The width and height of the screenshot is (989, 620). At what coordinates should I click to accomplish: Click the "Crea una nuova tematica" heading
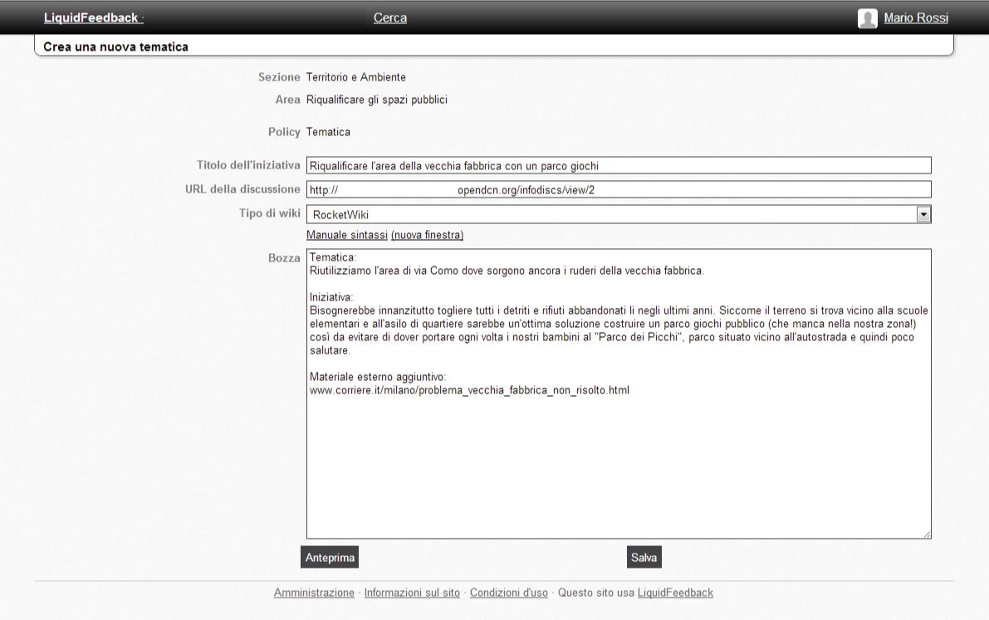coord(115,47)
